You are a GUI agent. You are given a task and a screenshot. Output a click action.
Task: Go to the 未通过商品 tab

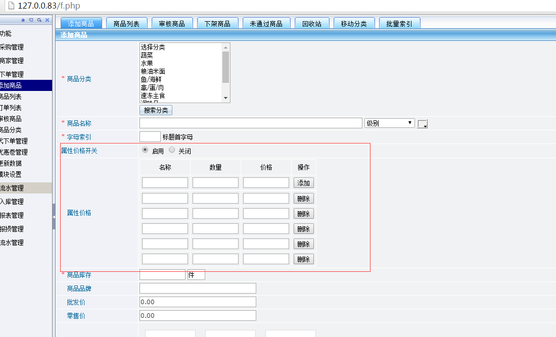click(266, 23)
